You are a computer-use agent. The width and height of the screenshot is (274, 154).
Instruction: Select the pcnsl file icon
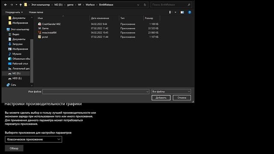pyautogui.click(x=40, y=37)
